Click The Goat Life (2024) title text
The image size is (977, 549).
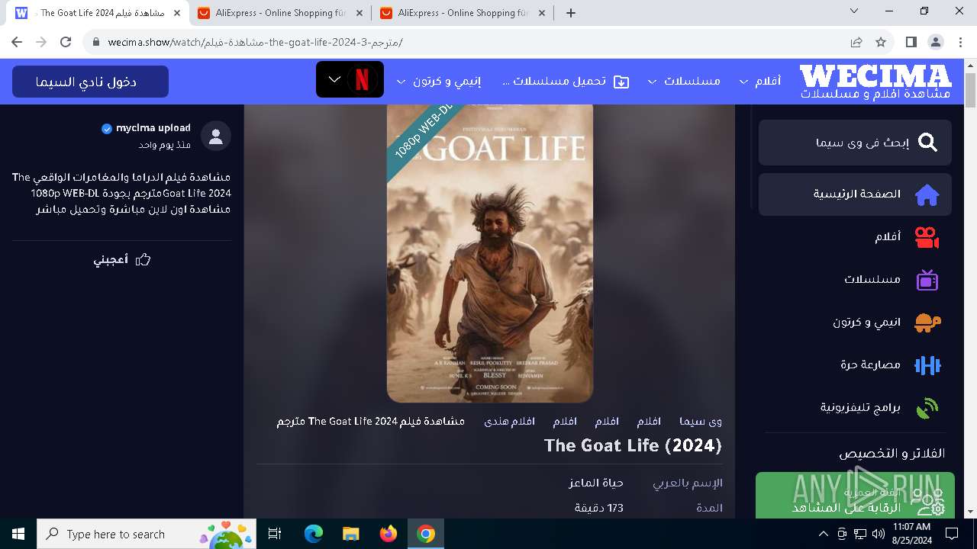pyautogui.click(x=633, y=445)
